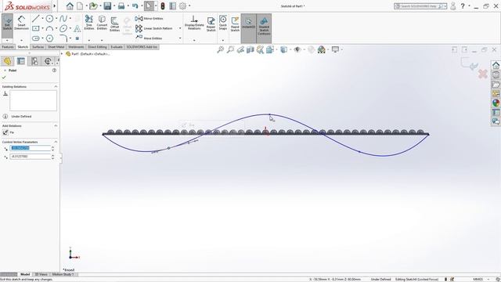
Task: Click the Zoom to Fit view icon
Action: (220, 49)
